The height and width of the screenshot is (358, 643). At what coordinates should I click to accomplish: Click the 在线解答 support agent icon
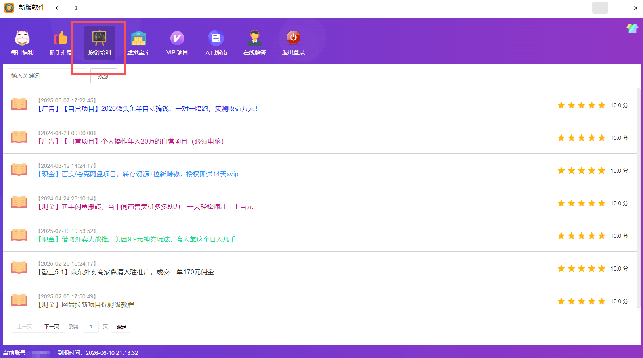click(254, 38)
